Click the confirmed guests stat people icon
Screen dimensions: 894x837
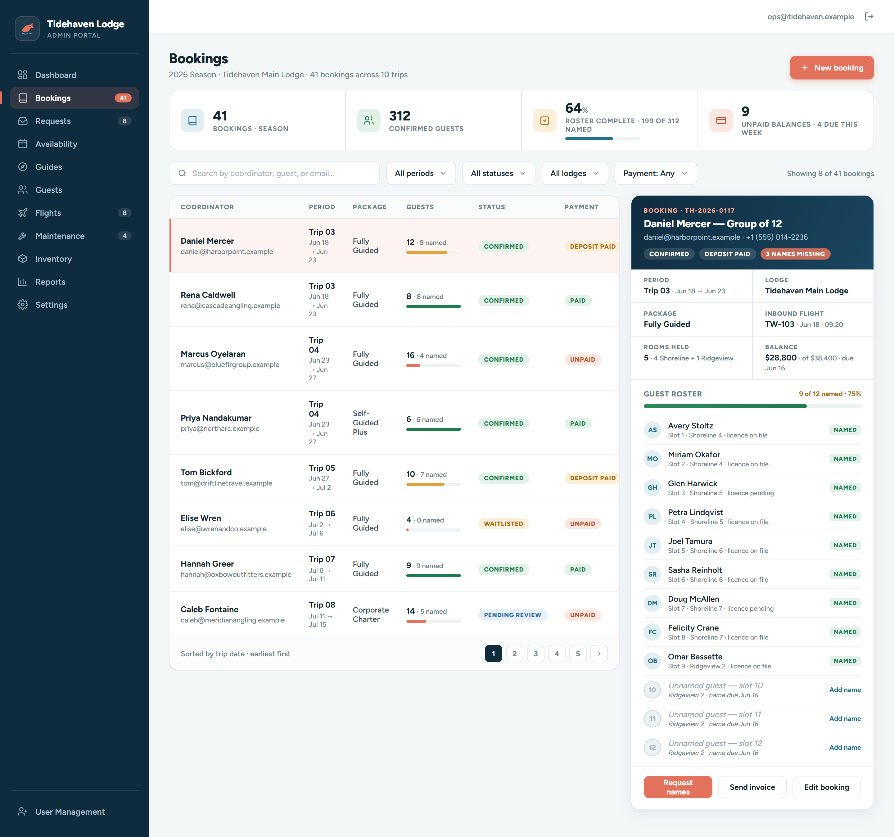click(x=368, y=120)
